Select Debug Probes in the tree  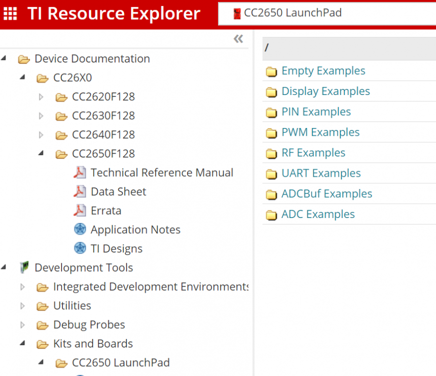(x=89, y=325)
